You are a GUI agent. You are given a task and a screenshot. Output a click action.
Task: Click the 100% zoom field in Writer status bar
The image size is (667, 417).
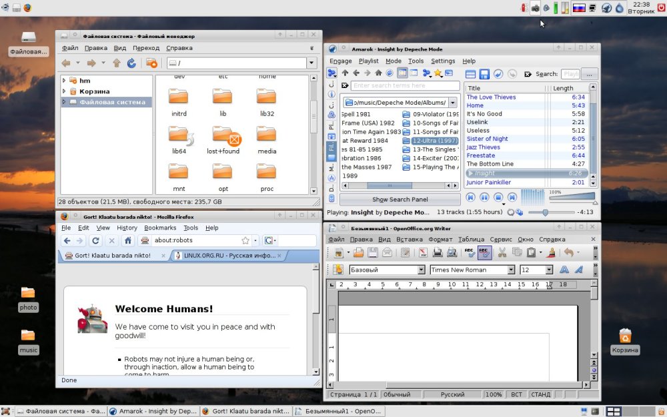coord(494,394)
